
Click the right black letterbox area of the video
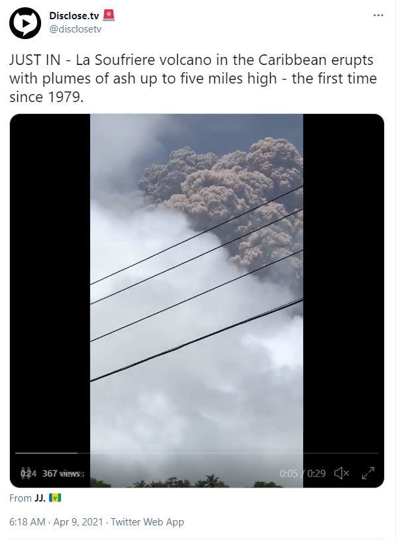click(x=344, y=276)
